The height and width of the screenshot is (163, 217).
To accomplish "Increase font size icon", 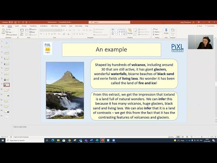I will (64, 30).
